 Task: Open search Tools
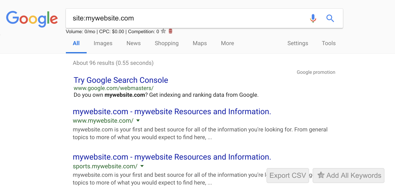click(x=329, y=43)
